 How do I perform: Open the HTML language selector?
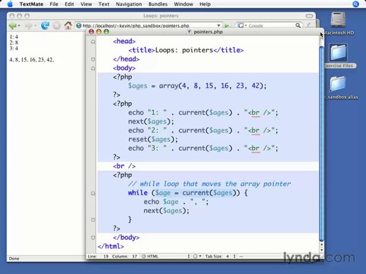click(x=166, y=256)
